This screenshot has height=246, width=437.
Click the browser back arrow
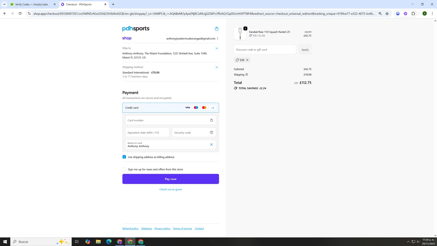tap(5, 13)
